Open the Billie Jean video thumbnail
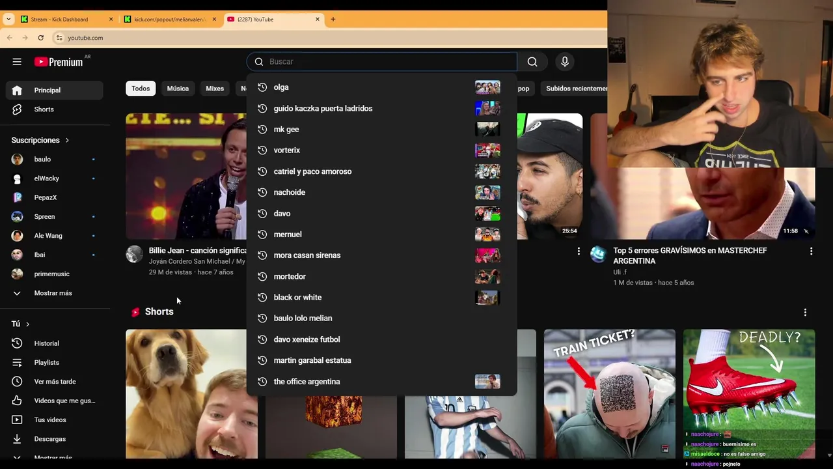Image resolution: width=833 pixels, height=469 pixels. (186, 177)
